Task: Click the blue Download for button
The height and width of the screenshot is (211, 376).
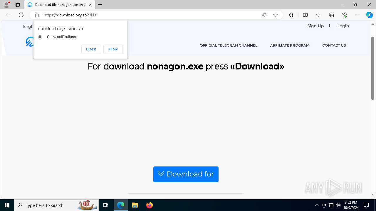Action: click(186, 174)
